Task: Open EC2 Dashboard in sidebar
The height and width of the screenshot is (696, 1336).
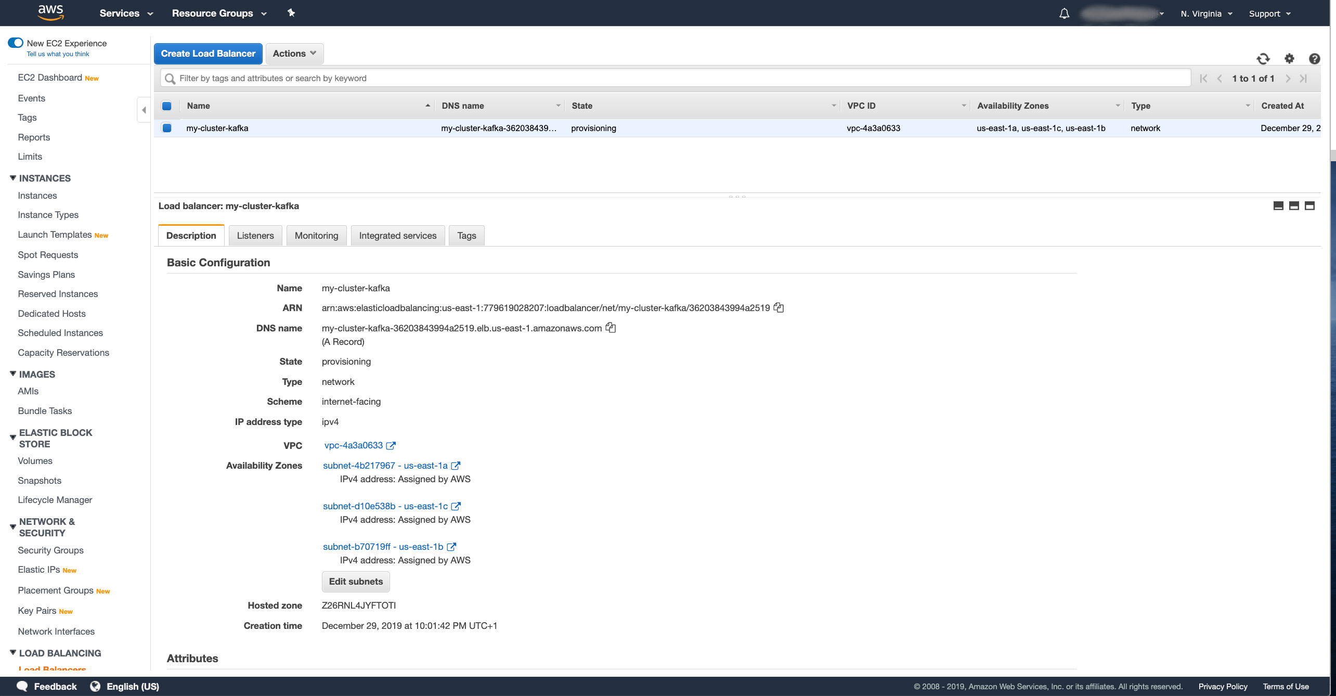Action: point(50,78)
